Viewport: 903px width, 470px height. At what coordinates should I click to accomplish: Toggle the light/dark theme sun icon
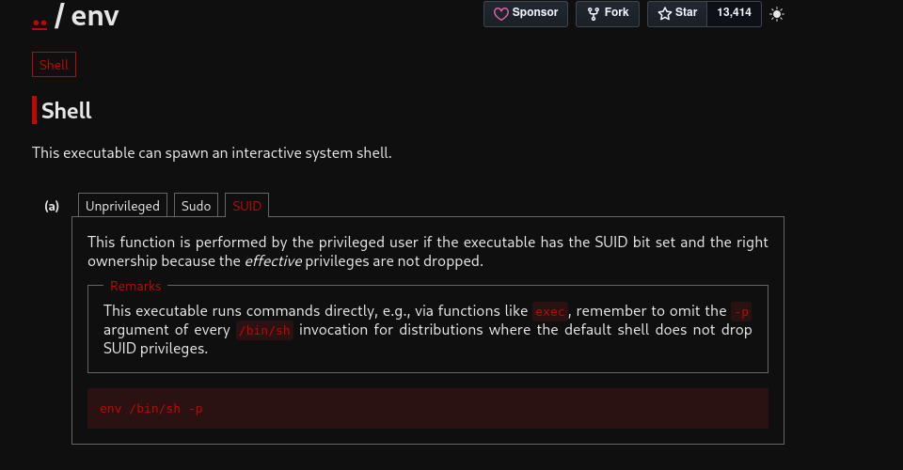pyautogui.click(x=777, y=14)
